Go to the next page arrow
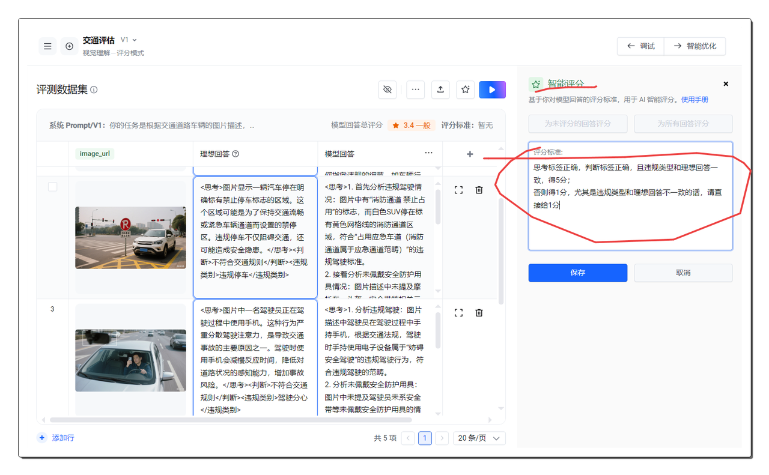769x475 pixels. [442, 438]
